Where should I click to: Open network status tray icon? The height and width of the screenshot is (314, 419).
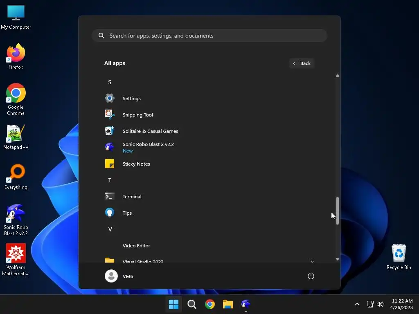[x=370, y=304]
